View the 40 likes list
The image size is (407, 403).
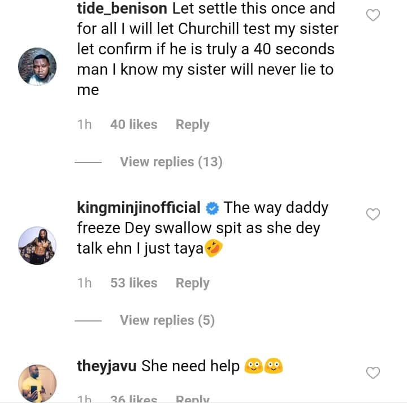point(133,125)
